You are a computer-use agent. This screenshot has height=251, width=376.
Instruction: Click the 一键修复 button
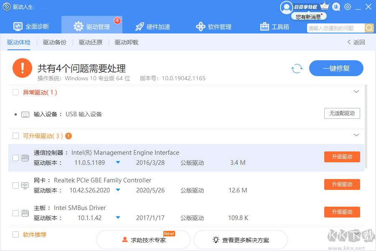pos(336,69)
